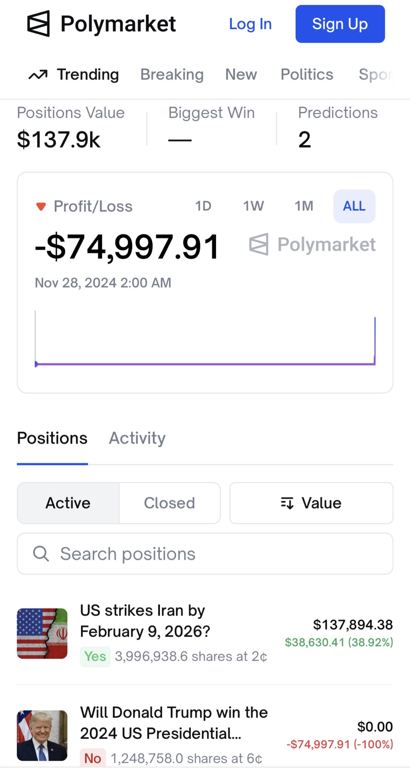410x773 pixels.
Task: Click the sort icon beside Value
Action: (x=287, y=503)
